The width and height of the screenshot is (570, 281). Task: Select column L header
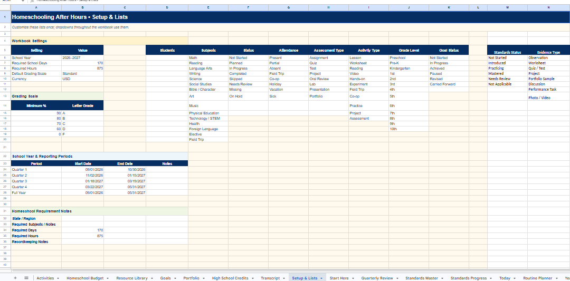click(x=478, y=7)
